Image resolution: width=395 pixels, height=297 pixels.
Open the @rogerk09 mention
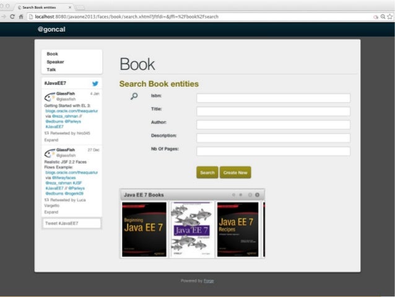[x=74, y=193]
